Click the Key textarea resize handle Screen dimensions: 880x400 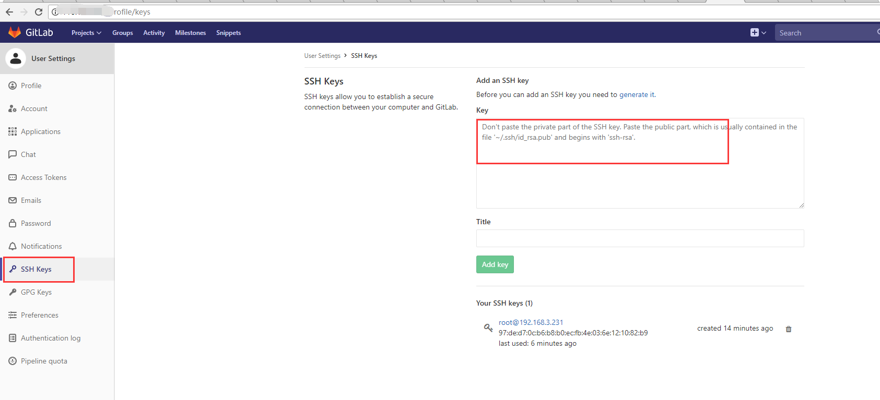tap(801, 205)
